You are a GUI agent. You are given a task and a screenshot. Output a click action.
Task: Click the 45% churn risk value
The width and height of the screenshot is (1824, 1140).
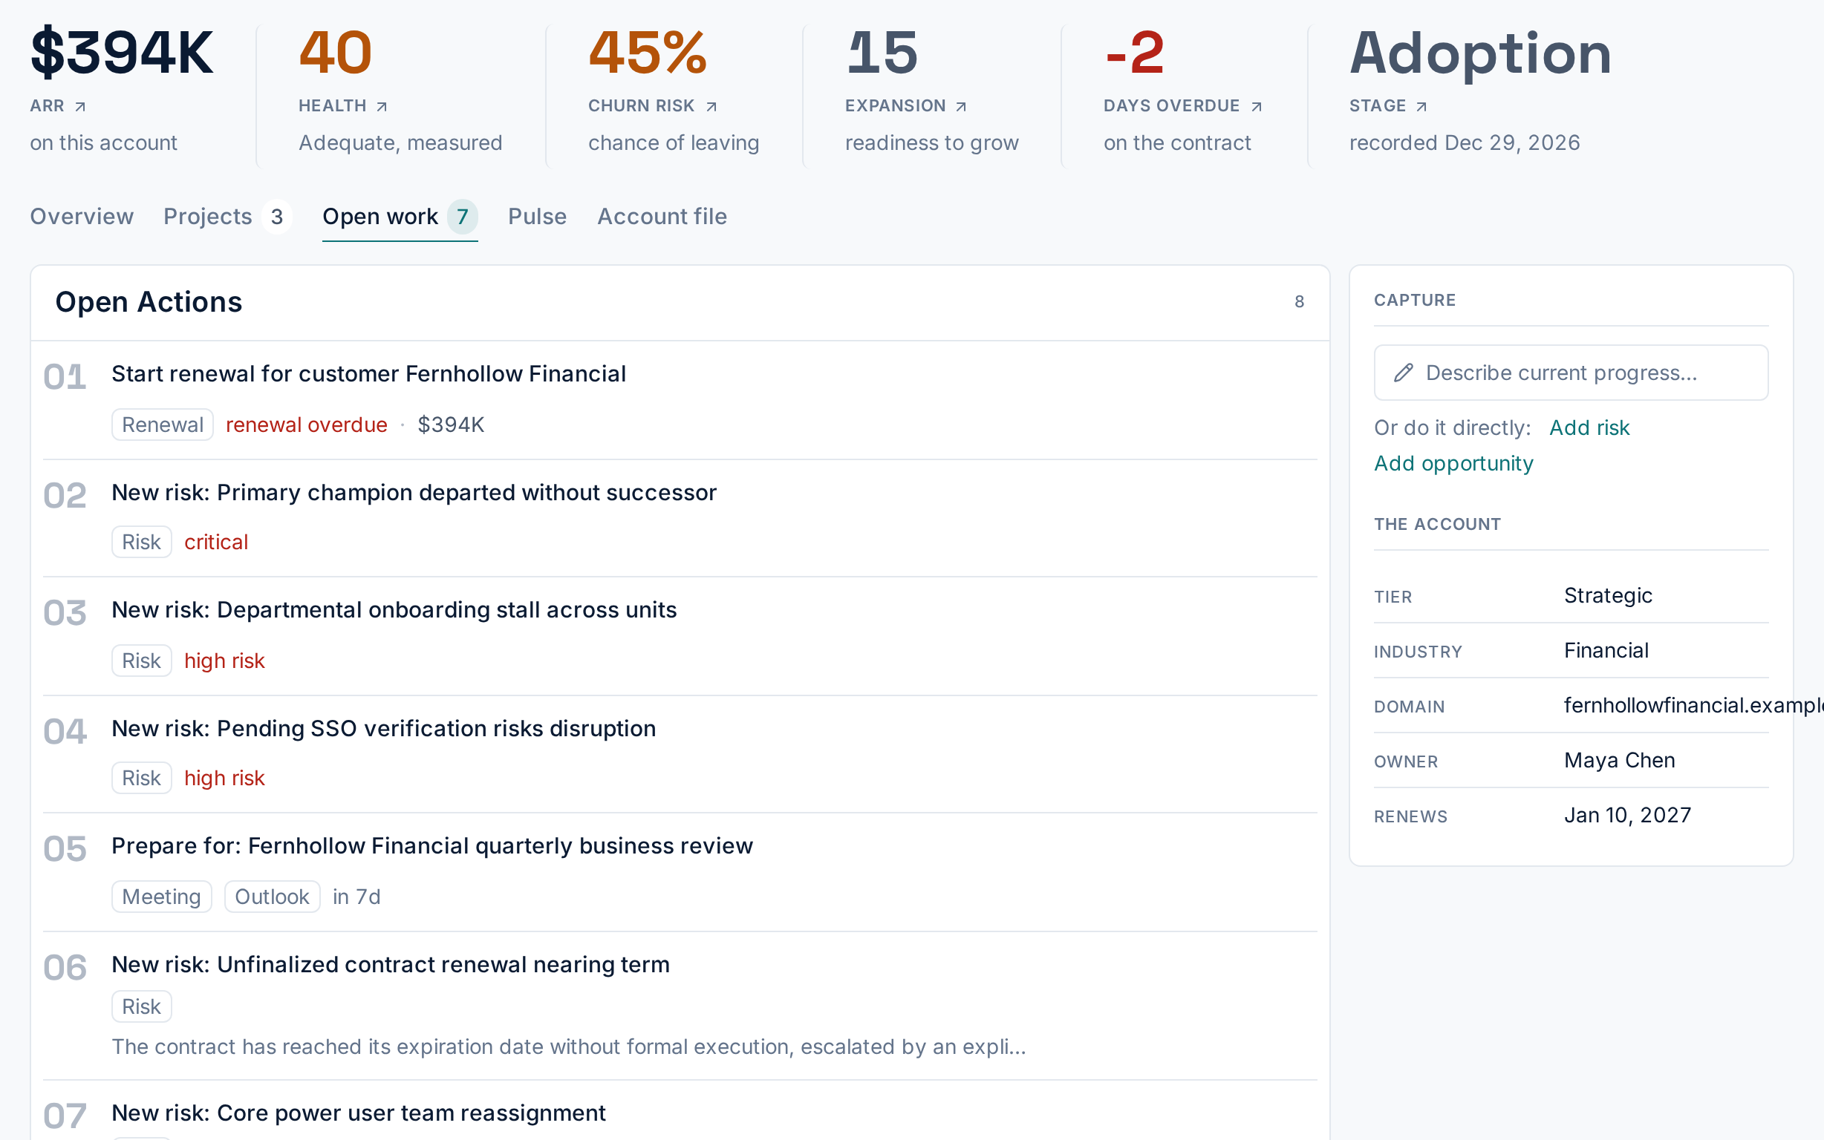pyautogui.click(x=648, y=53)
